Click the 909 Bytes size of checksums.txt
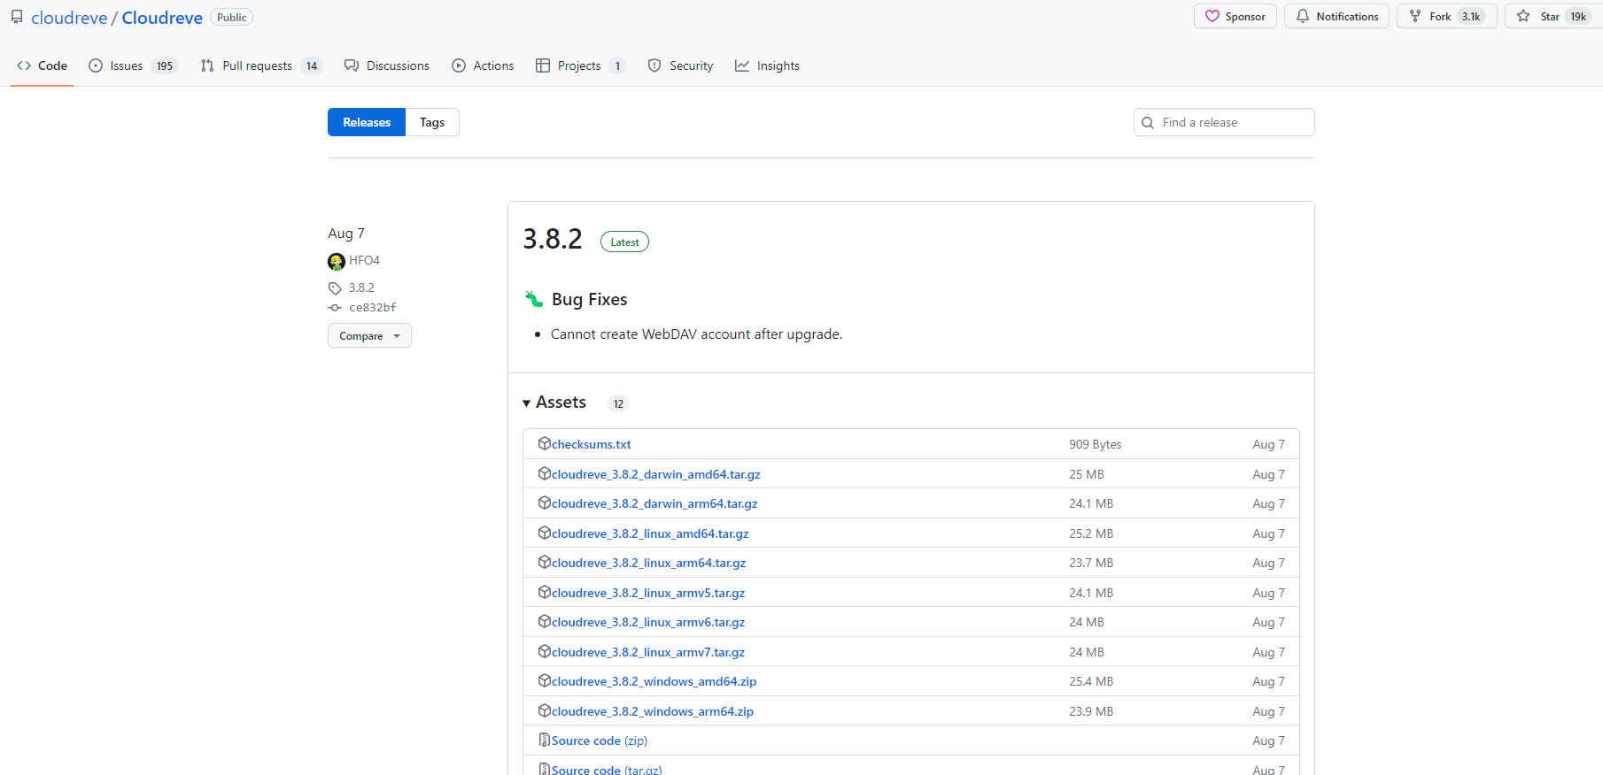 (1096, 444)
